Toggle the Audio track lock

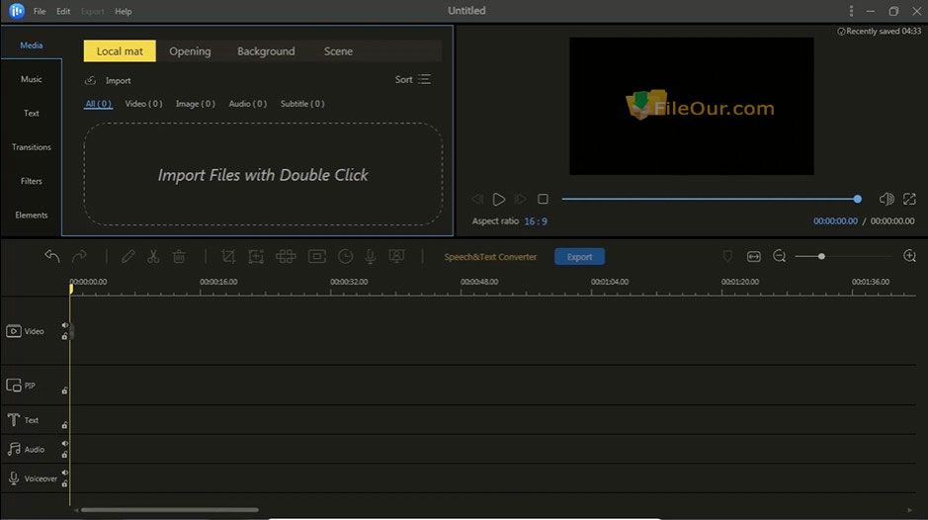point(64,455)
